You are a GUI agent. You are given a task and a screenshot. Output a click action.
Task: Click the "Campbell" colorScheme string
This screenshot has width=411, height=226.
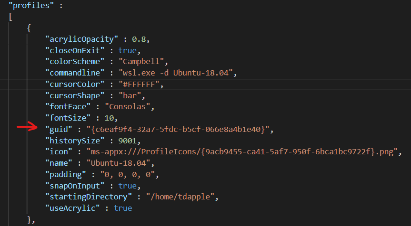point(141,62)
